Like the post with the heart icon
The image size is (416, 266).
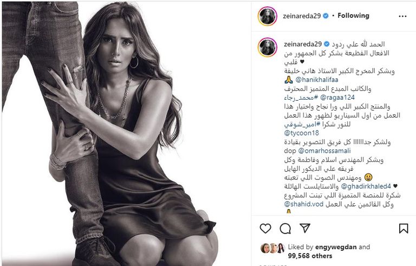coord(265,228)
